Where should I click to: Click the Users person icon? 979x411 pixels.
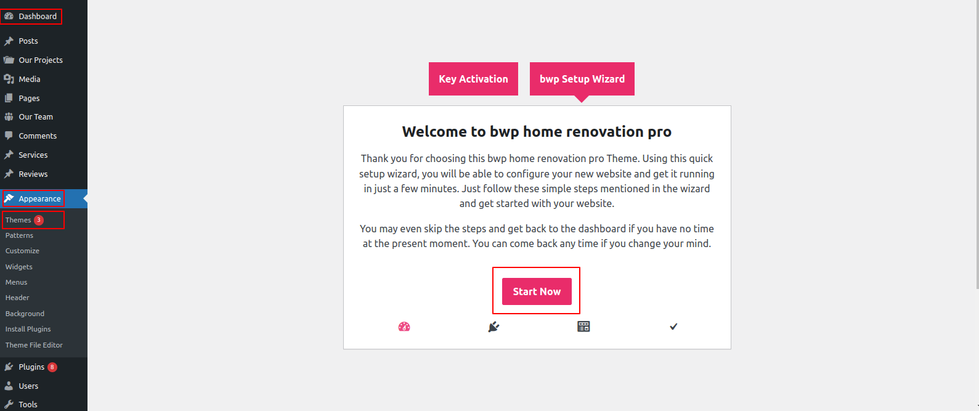pos(9,386)
